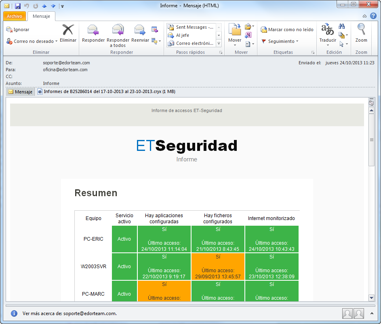Click PC-ERIC Servicio activo cell
The height and width of the screenshot is (324, 381).
click(x=124, y=239)
